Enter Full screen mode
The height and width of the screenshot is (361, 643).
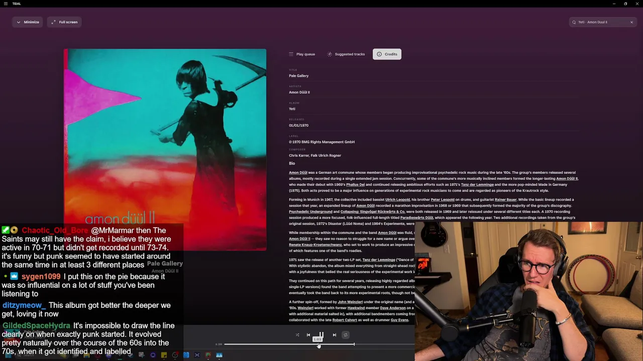click(64, 22)
